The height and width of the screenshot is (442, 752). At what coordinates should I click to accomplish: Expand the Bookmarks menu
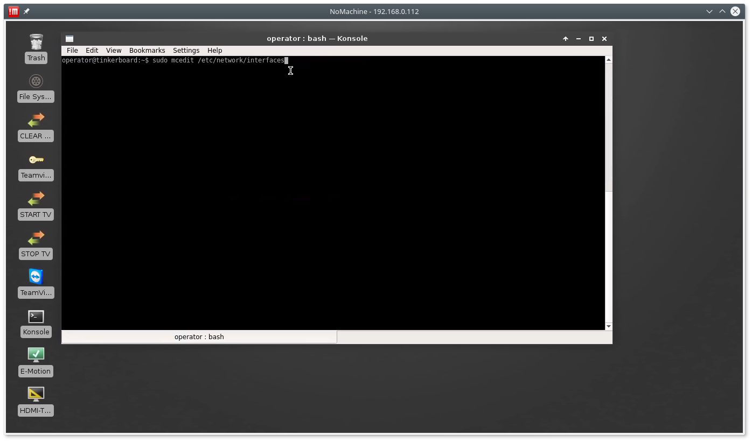(x=147, y=50)
